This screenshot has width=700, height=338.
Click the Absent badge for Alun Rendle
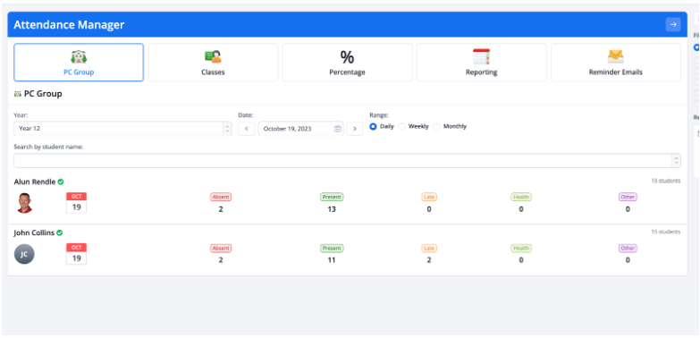pos(221,197)
